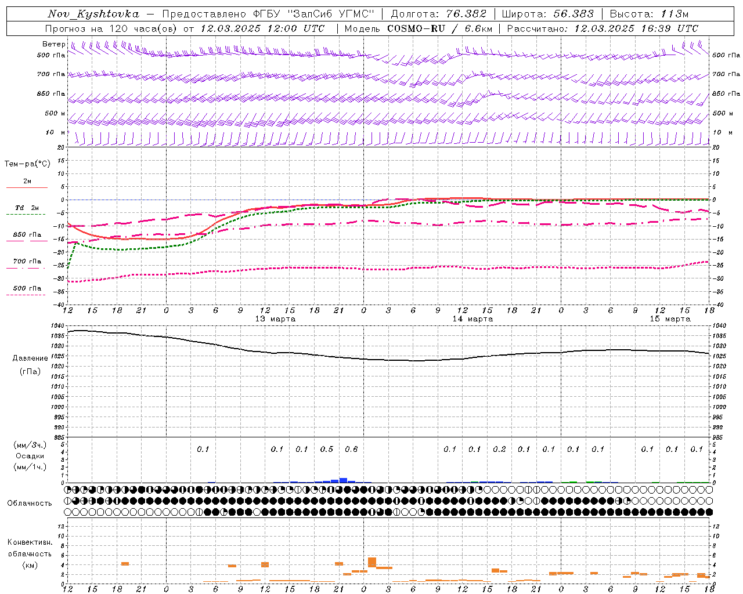Click the Высота: 113м header field
743x594 pixels.
coord(649,14)
